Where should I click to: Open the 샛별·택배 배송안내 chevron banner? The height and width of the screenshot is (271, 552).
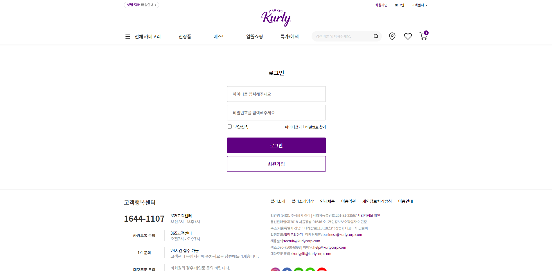tap(141, 5)
